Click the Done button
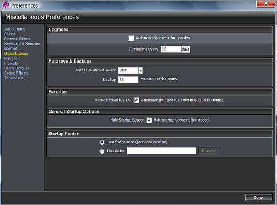This screenshot has width=277, height=205. tap(258, 197)
